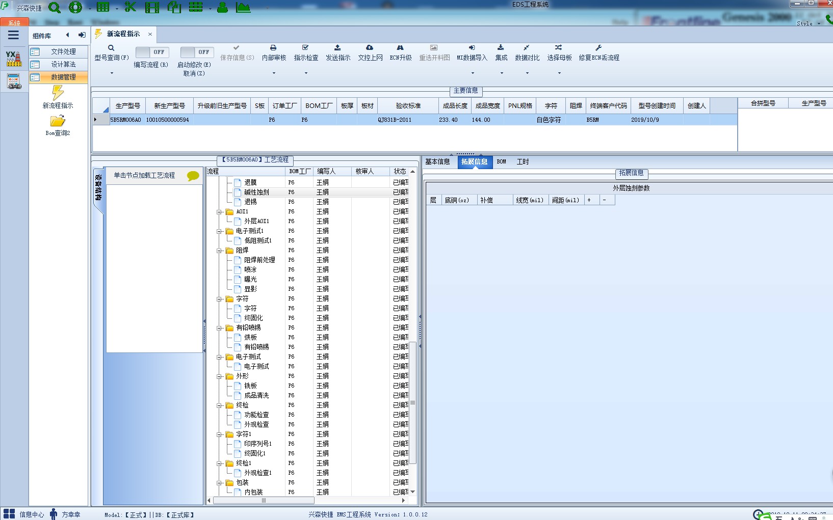Open dropdown arrow under 指示检查
Viewport: 833px width, 520px height.
pyautogui.click(x=306, y=73)
